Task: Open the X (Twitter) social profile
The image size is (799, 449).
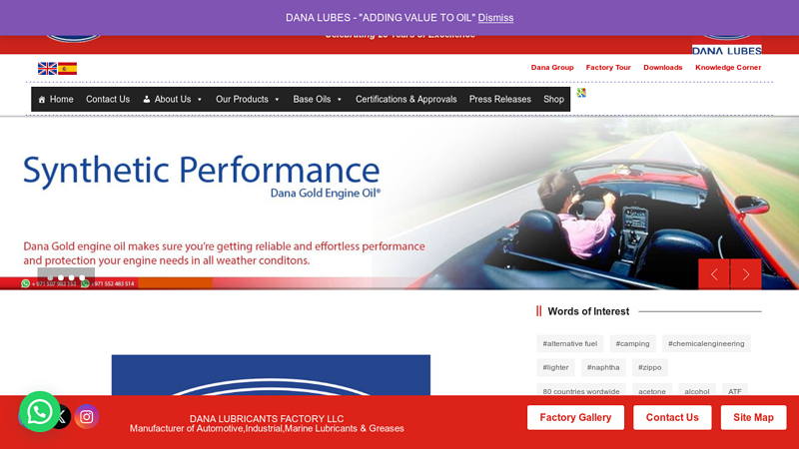Action: [62, 417]
